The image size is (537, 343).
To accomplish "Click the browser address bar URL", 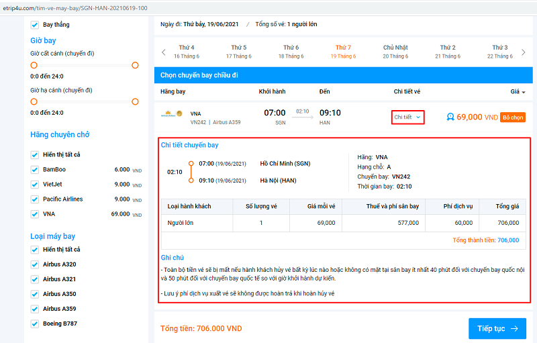I will coord(75,8).
